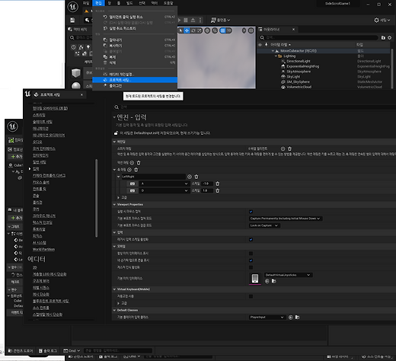The height and width of the screenshot is (361, 396).
Task: Click the LeftRight axis name field
Action: click(x=154, y=177)
